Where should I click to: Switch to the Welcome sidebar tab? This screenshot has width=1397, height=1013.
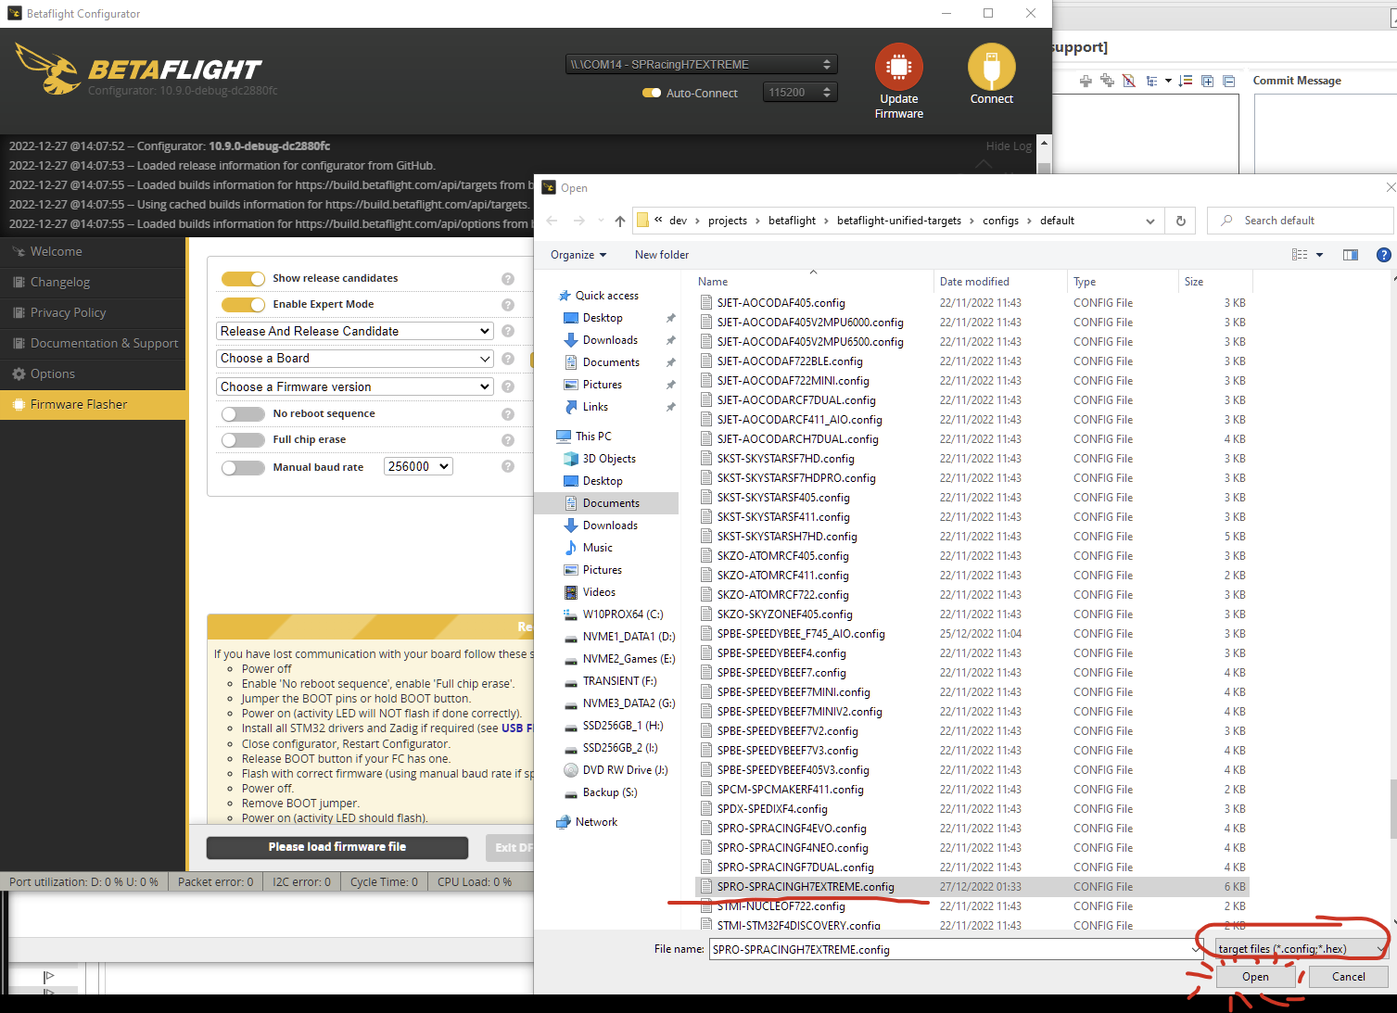[56, 251]
